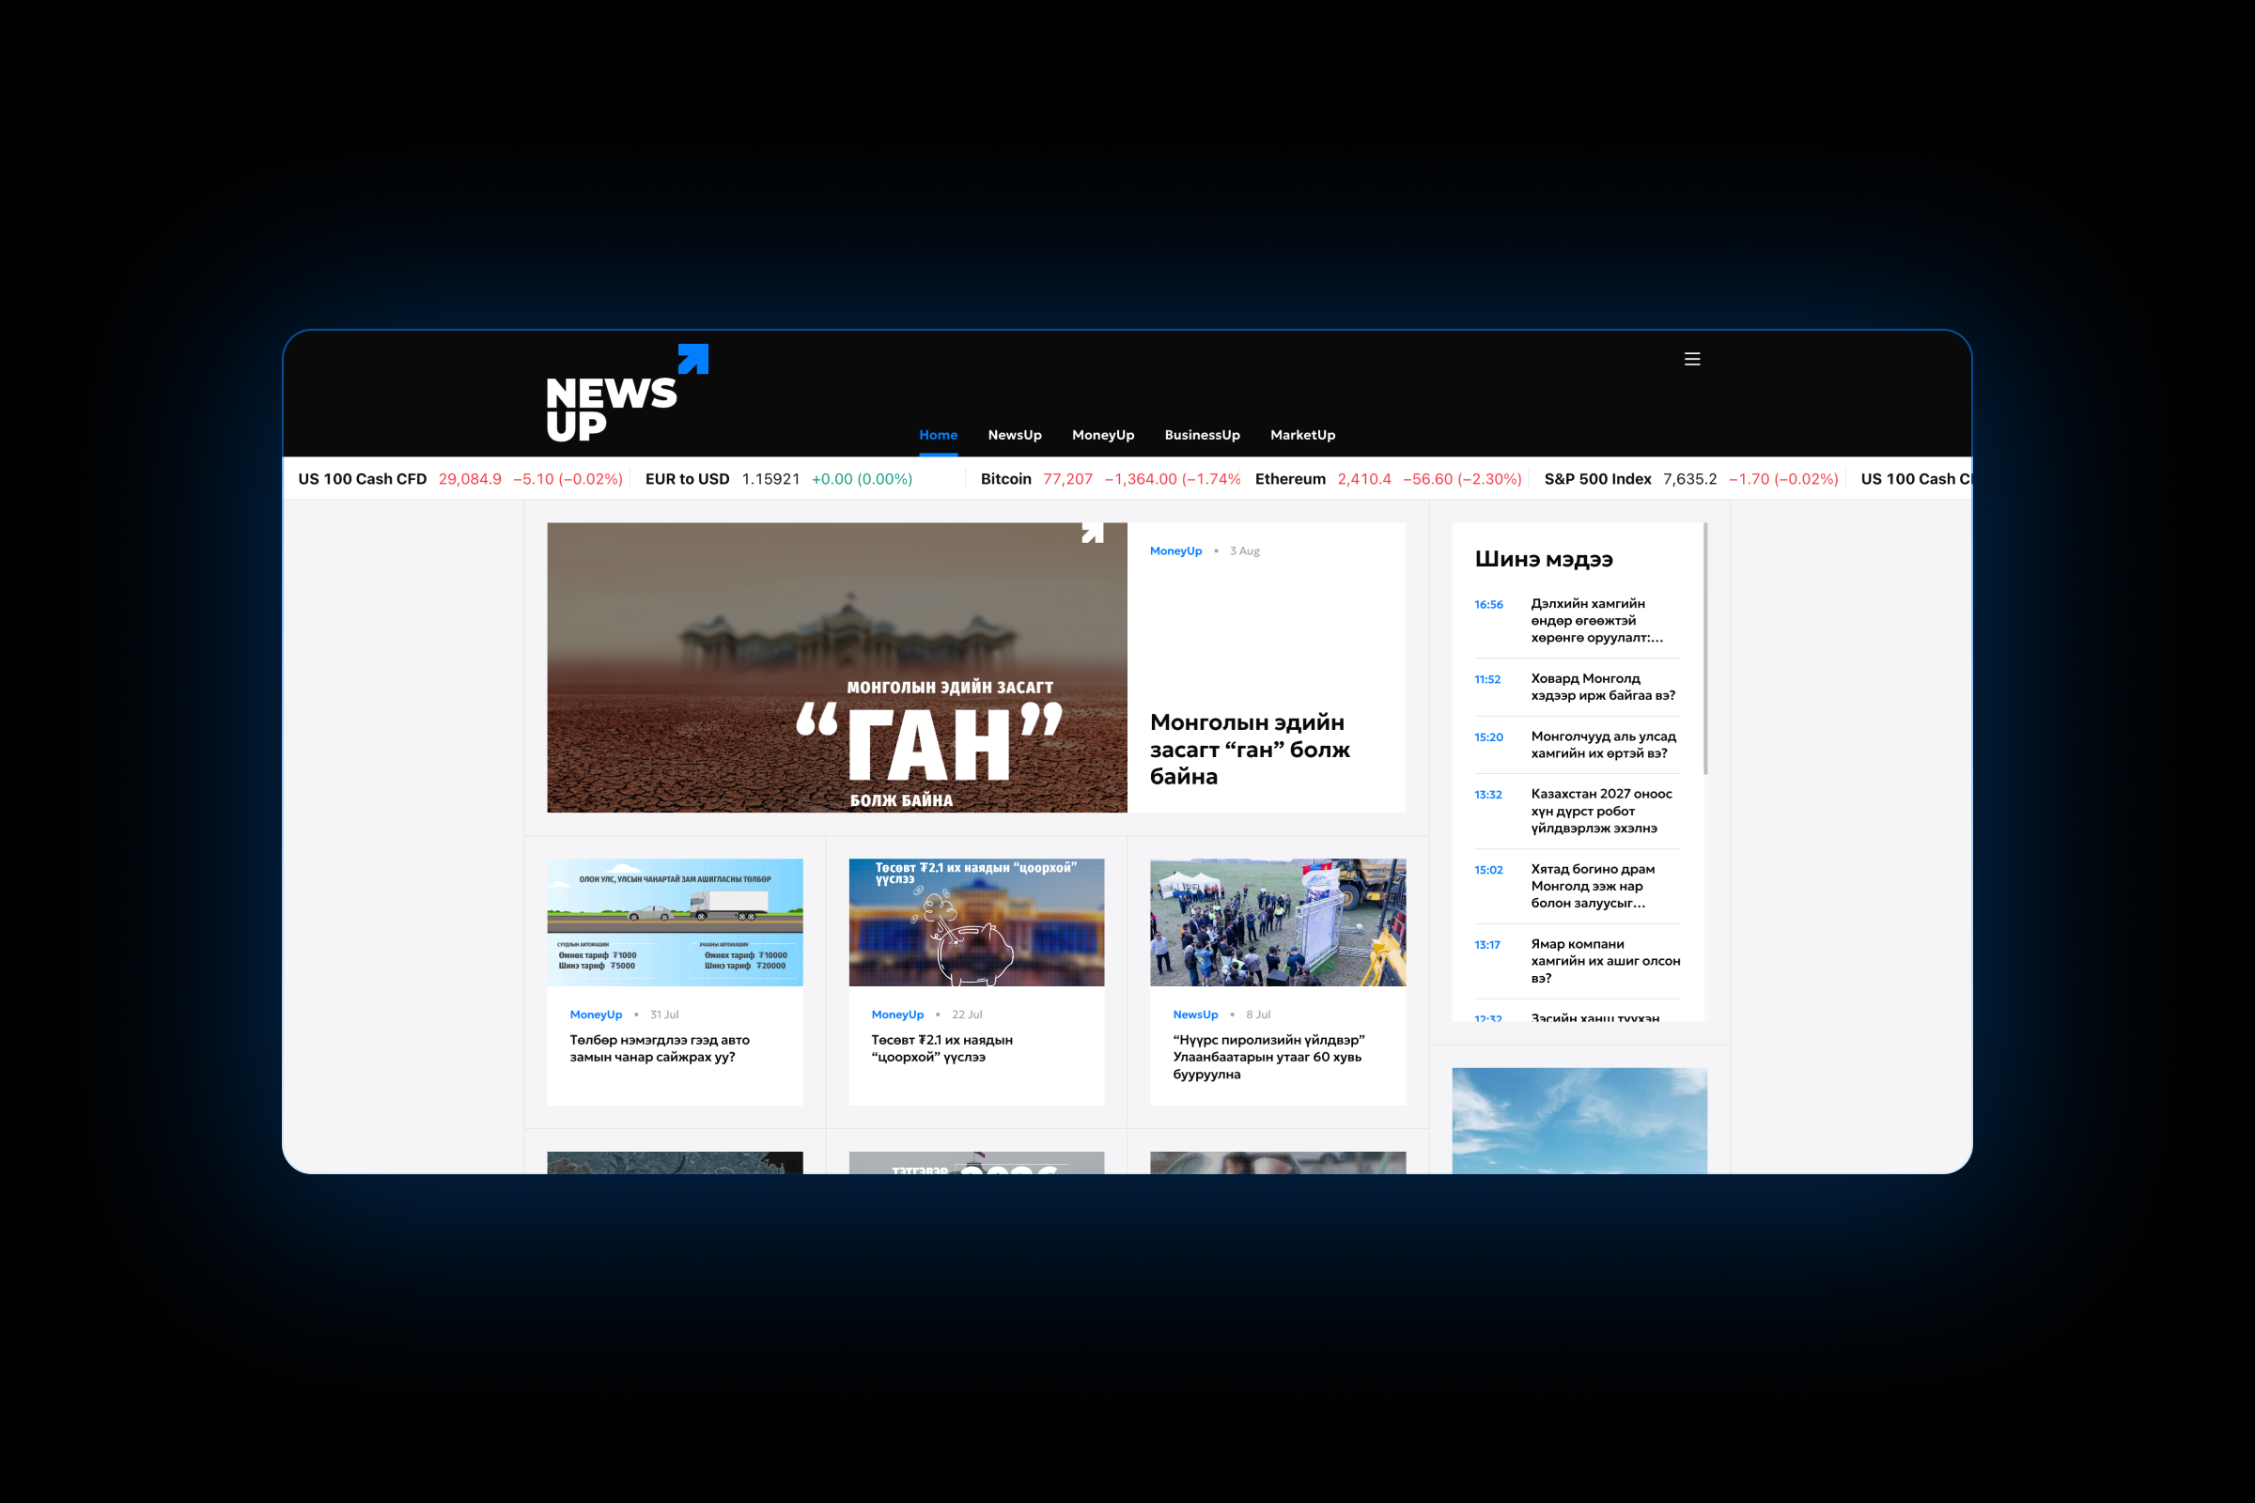Click the 3 Aug date on featured article

(x=1244, y=551)
